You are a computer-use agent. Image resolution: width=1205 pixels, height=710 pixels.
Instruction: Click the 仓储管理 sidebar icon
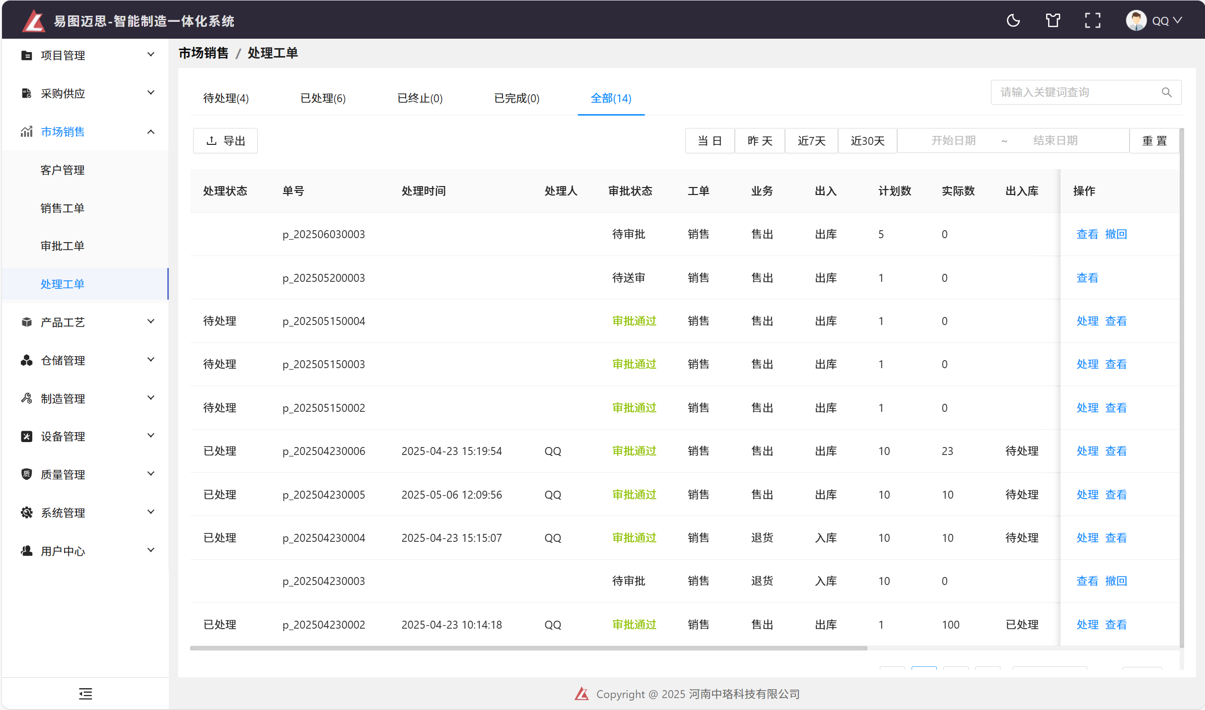click(x=27, y=360)
